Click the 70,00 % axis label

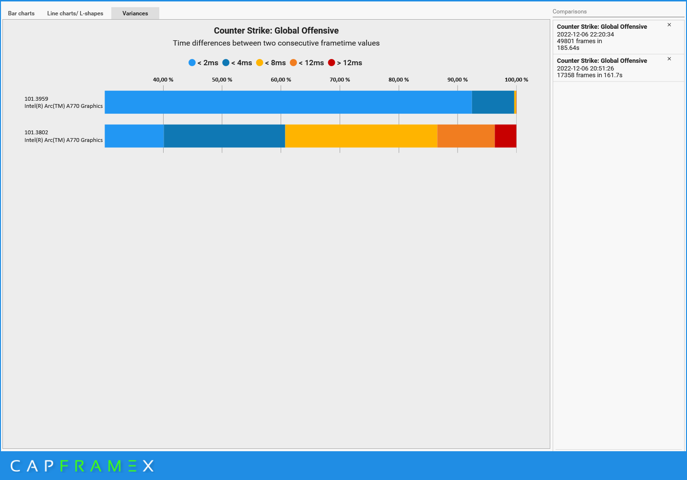[340, 80]
